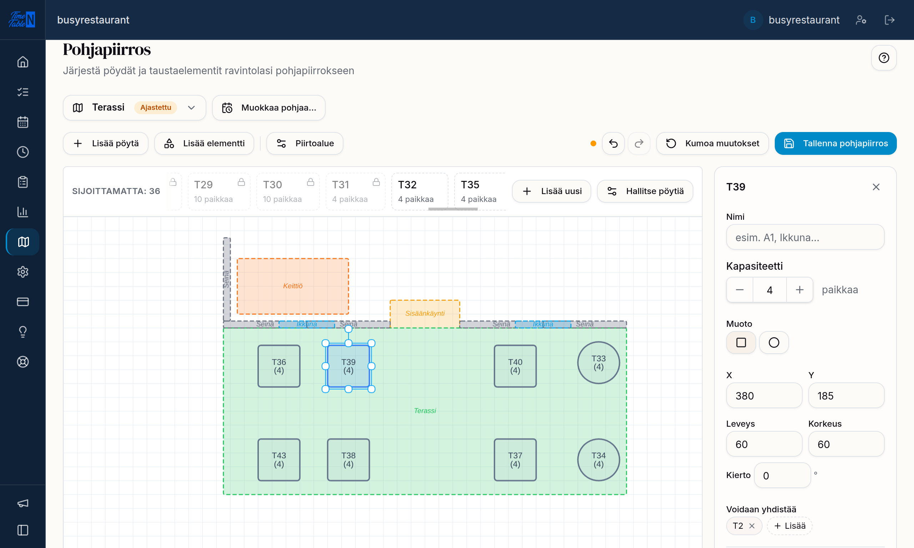This screenshot has width=914, height=548.
Task: Open Hallitse pöytiä button
Action: (645, 191)
